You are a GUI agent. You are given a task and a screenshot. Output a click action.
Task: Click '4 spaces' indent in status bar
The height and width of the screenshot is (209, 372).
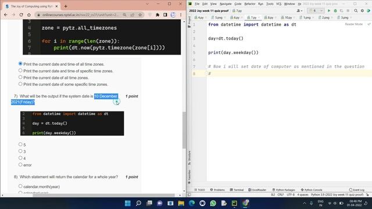(x=303, y=194)
